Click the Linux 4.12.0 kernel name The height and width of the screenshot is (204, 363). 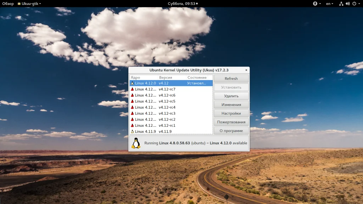pyautogui.click(x=145, y=83)
